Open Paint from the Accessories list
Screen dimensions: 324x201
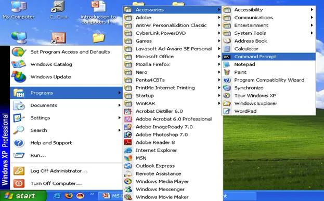pyautogui.click(x=269, y=72)
